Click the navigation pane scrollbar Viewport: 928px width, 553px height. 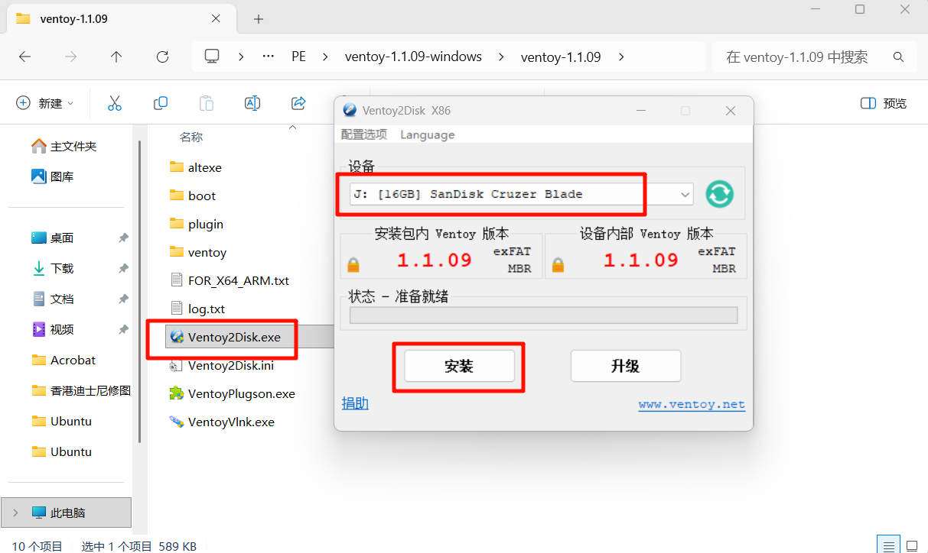pyautogui.click(x=138, y=291)
